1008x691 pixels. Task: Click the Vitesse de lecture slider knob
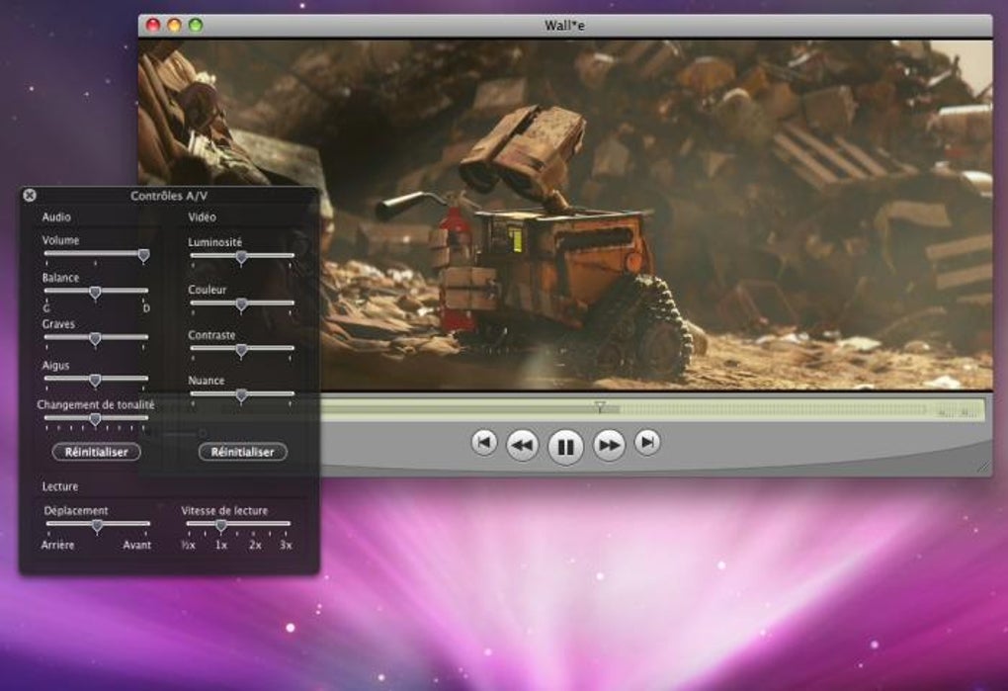tap(221, 526)
